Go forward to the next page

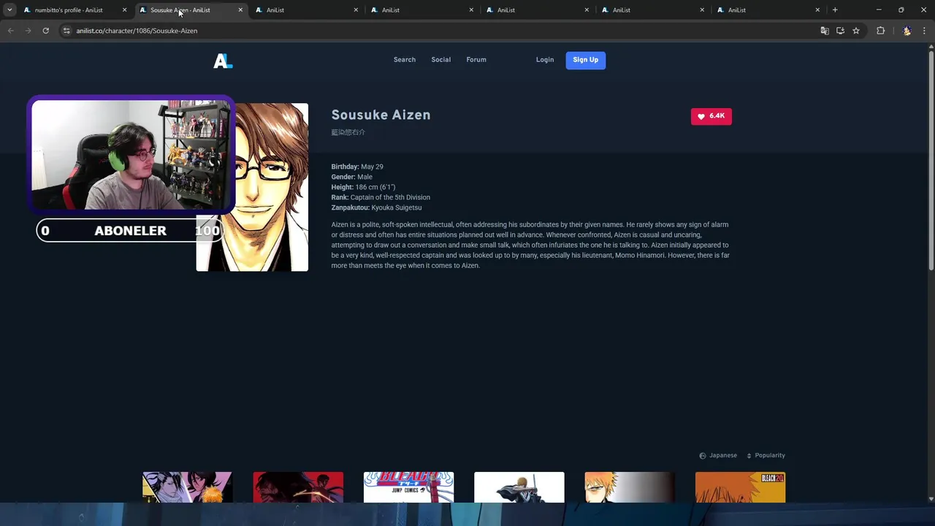28,31
